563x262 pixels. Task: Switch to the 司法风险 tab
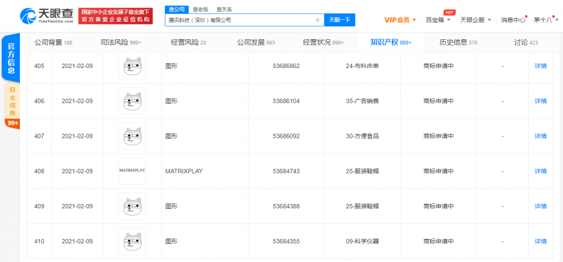(121, 42)
